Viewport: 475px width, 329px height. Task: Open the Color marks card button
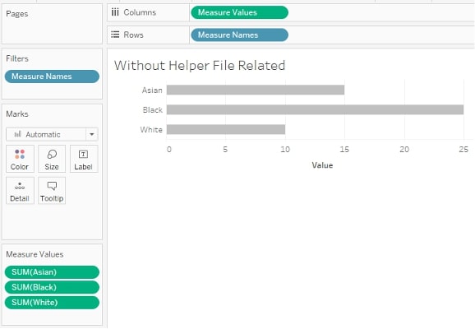20,159
